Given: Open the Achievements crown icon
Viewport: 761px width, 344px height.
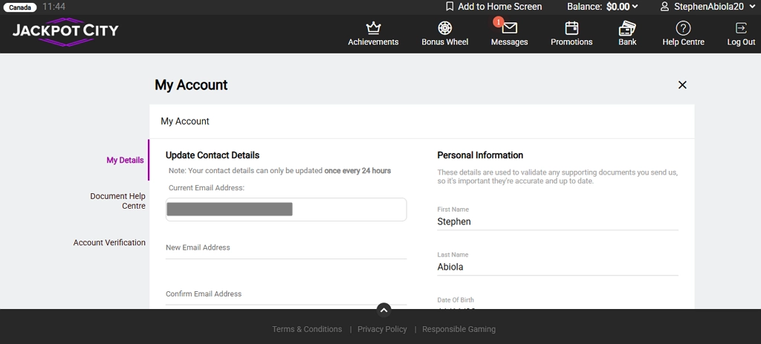Looking at the screenshot, I should point(373,28).
